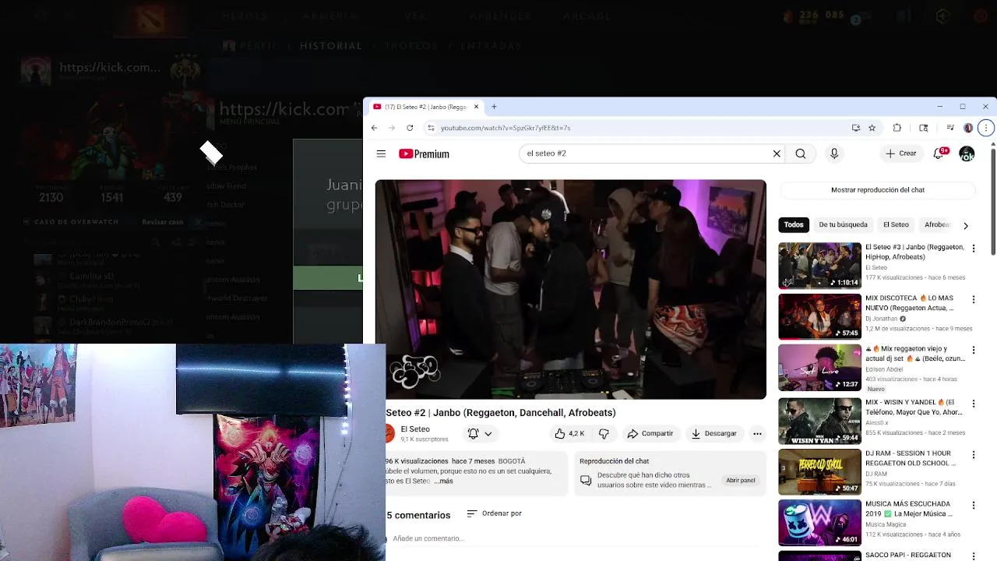Open Chrome media controls icon
This screenshot has width=997, height=561.
tap(950, 128)
